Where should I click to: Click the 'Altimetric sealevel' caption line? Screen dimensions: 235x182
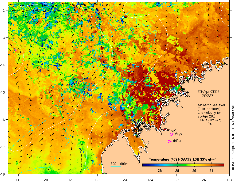point(211,105)
